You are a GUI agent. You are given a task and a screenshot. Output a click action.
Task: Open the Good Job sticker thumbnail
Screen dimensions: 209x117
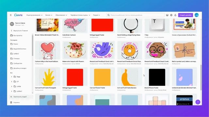pyautogui.click(x=102, y=50)
